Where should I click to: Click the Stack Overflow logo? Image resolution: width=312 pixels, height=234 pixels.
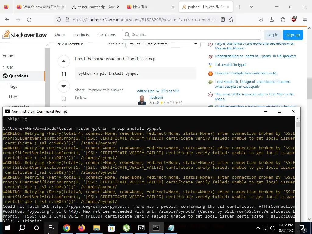(24, 35)
